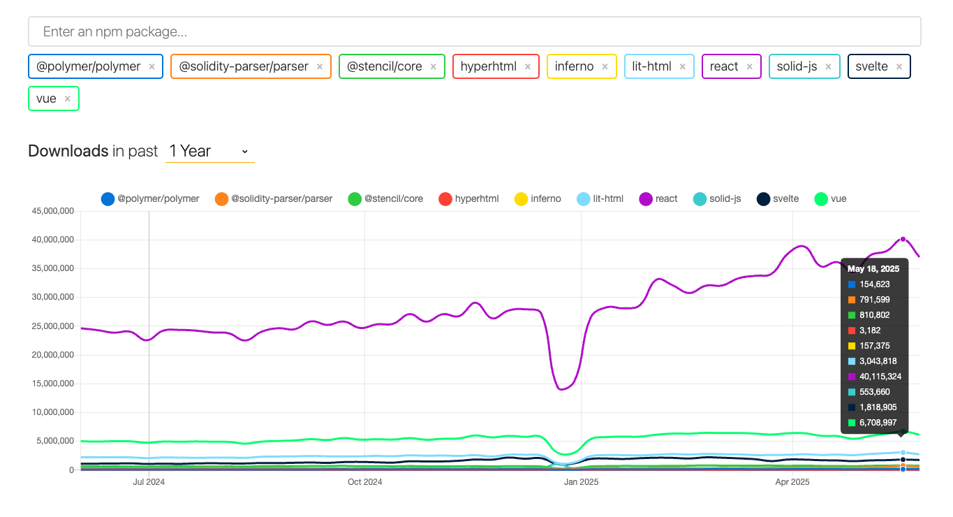Remove the vue package tag
The width and height of the screenshot is (953, 517).
coord(67,99)
